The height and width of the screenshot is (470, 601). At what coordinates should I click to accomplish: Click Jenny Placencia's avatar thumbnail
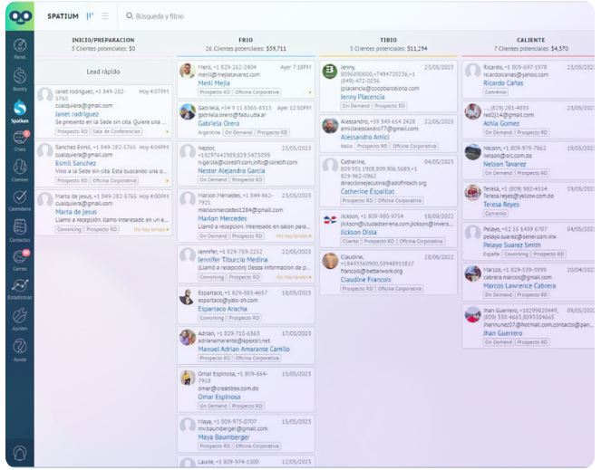click(x=329, y=73)
